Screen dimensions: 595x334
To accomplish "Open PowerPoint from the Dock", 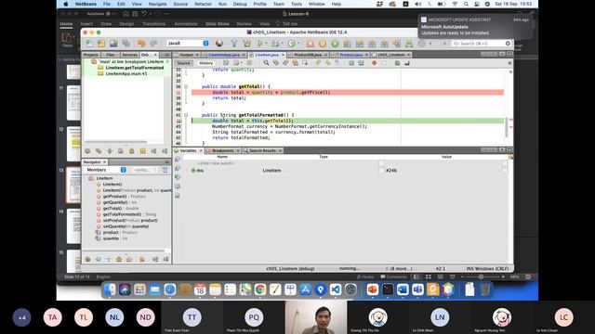I will (x=373, y=289).
